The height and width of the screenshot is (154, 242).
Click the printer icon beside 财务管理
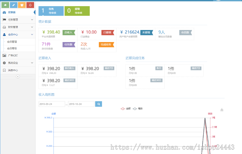4,27
